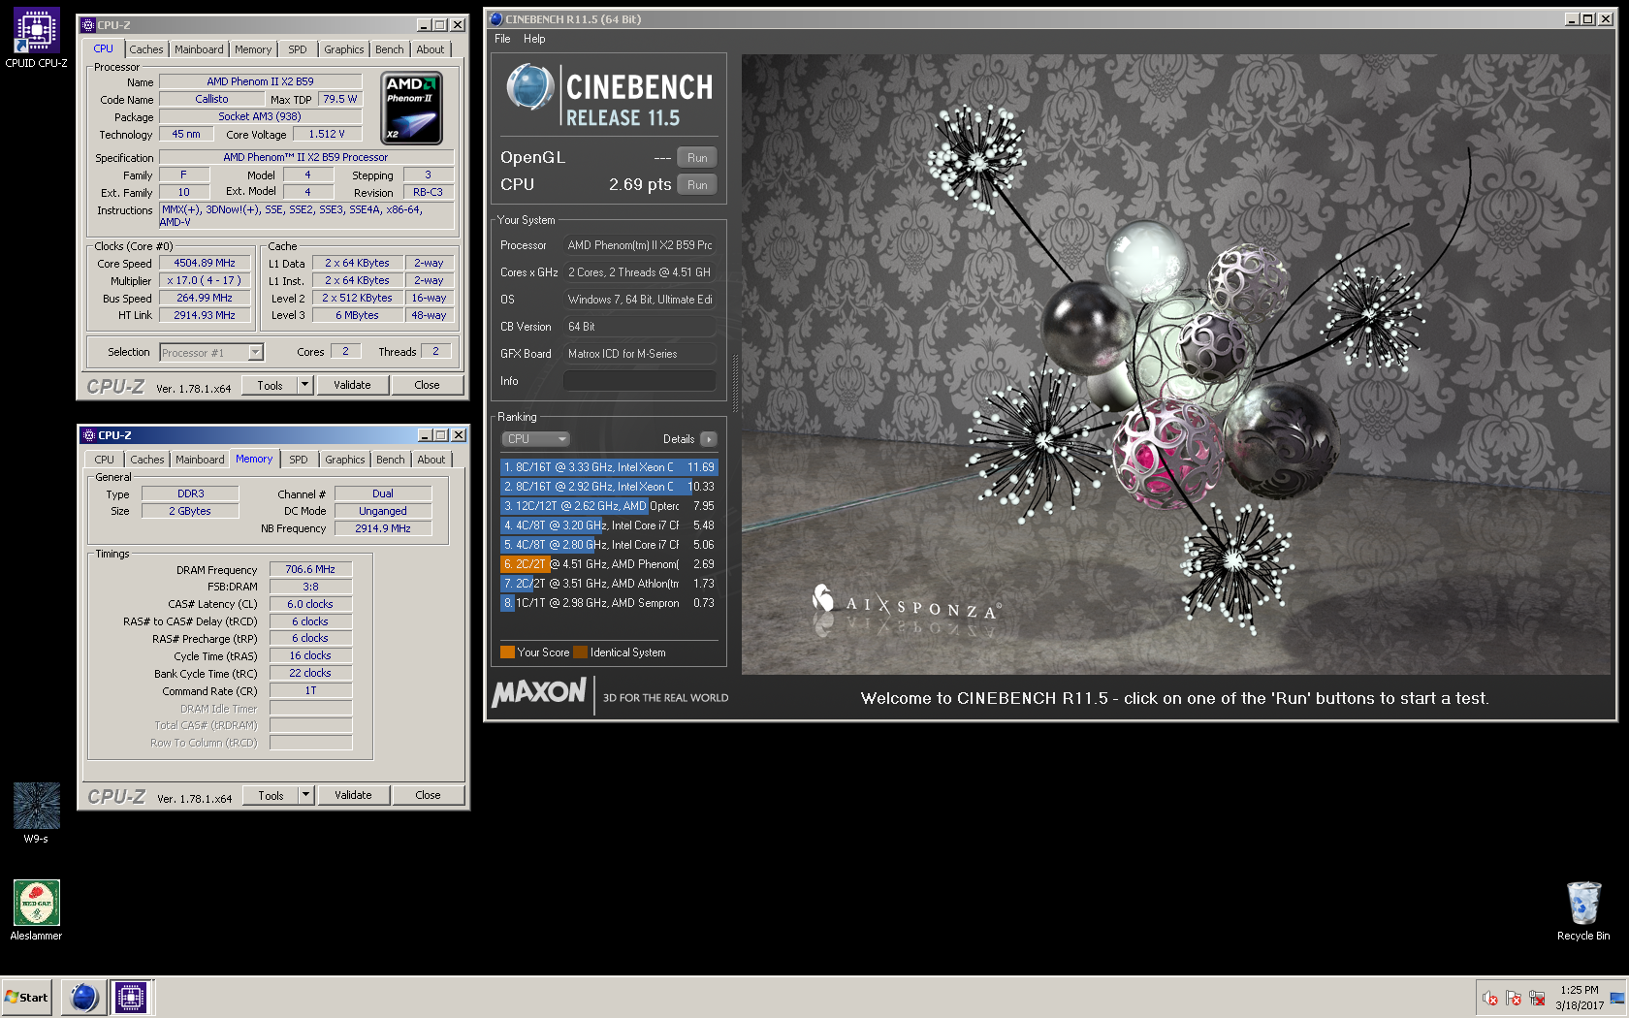Click the Cinebench sphere logo
This screenshot has width=1629, height=1018.
coord(530,87)
